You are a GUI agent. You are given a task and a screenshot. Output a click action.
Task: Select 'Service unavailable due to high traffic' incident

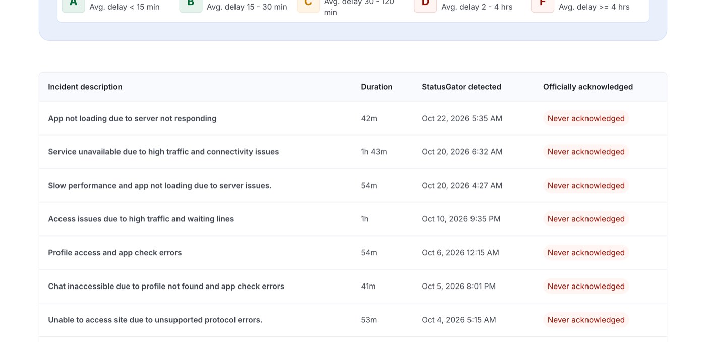pos(163,152)
